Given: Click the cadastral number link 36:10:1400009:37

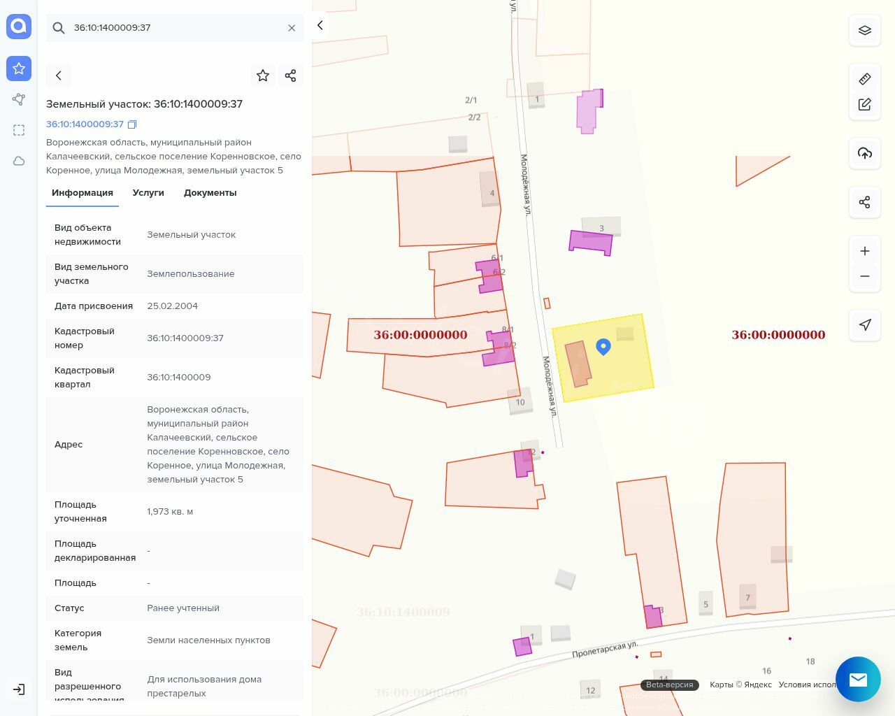Looking at the screenshot, I should click(x=85, y=124).
